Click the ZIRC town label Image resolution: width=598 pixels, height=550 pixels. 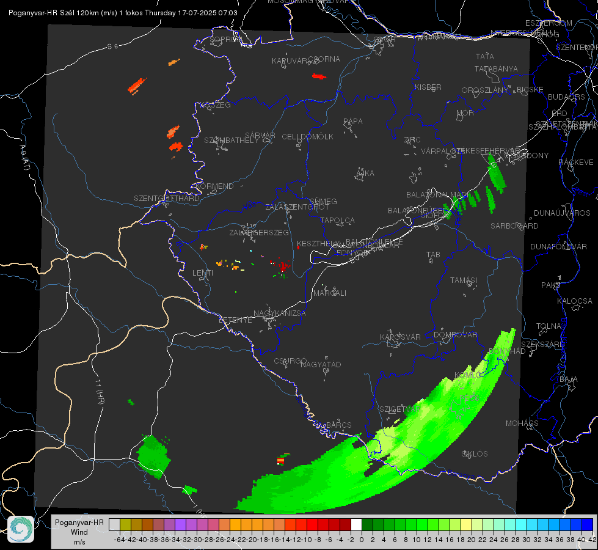[412, 140]
